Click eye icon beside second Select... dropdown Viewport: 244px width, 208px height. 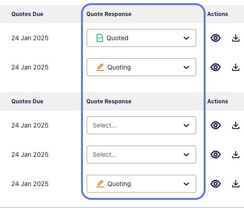tap(216, 155)
